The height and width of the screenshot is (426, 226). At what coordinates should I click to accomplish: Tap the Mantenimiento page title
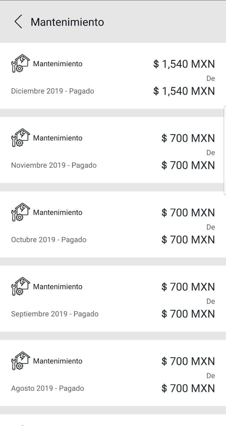point(67,22)
